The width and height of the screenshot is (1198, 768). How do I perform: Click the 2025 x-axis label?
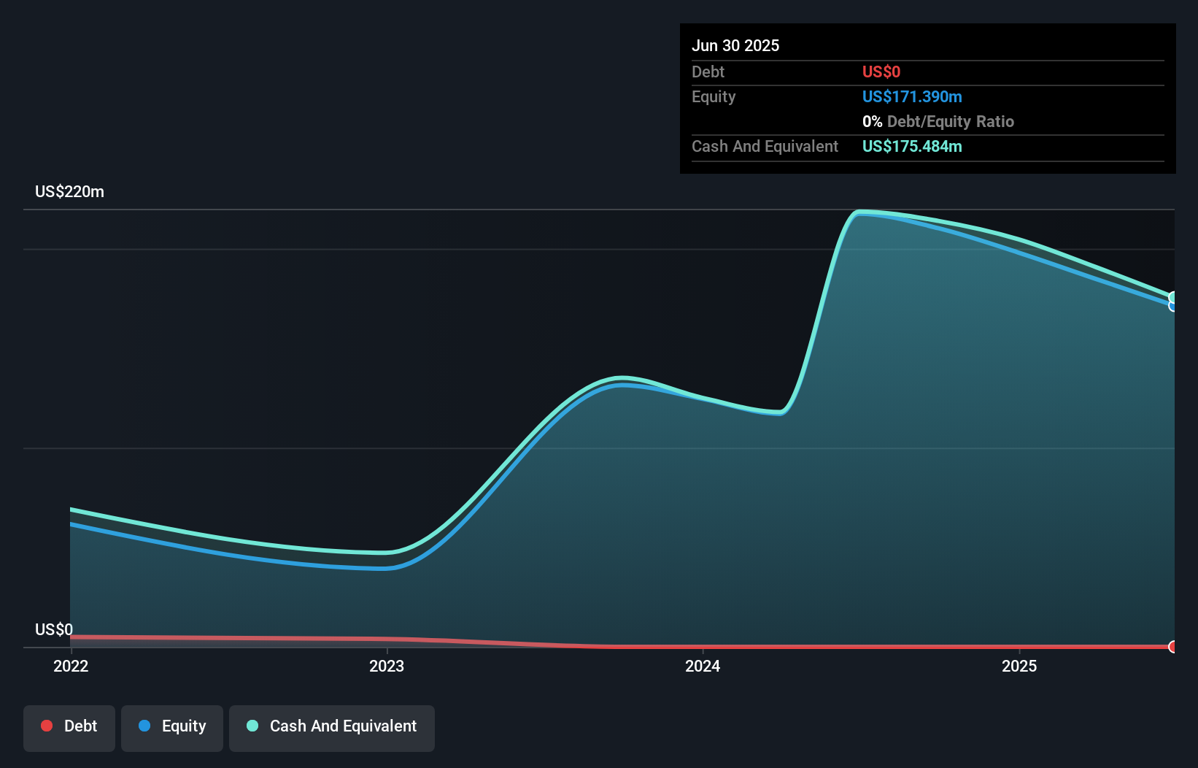coord(1019,666)
